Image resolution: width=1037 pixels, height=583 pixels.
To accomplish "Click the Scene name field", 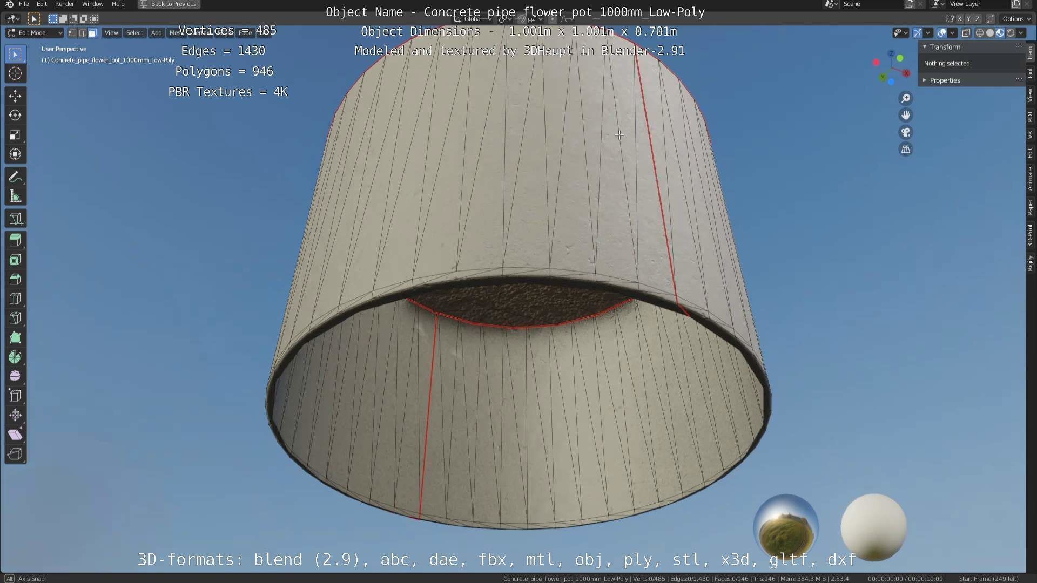I will coord(872,4).
